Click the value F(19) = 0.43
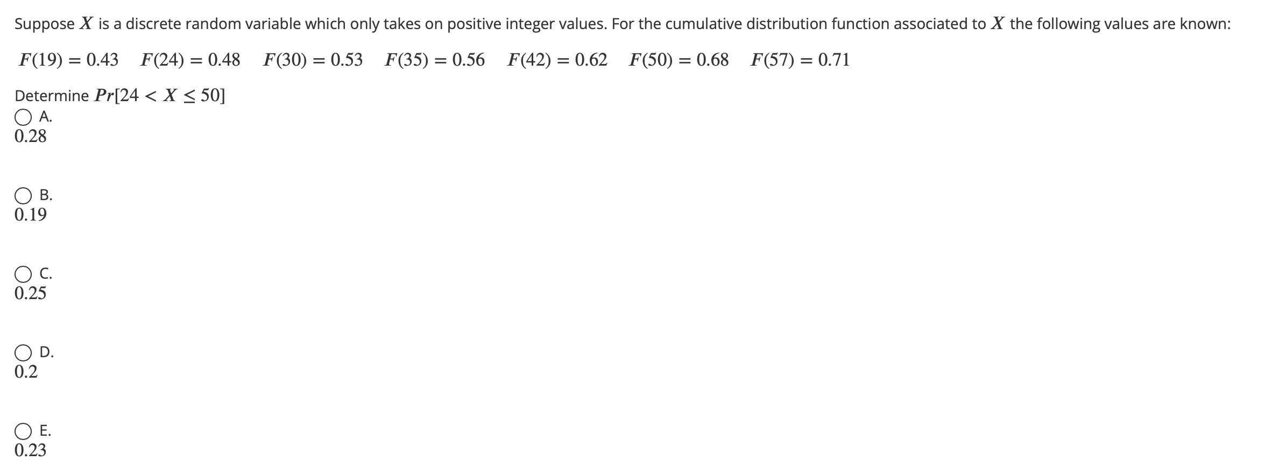The height and width of the screenshot is (468, 1265). (68, 60)
